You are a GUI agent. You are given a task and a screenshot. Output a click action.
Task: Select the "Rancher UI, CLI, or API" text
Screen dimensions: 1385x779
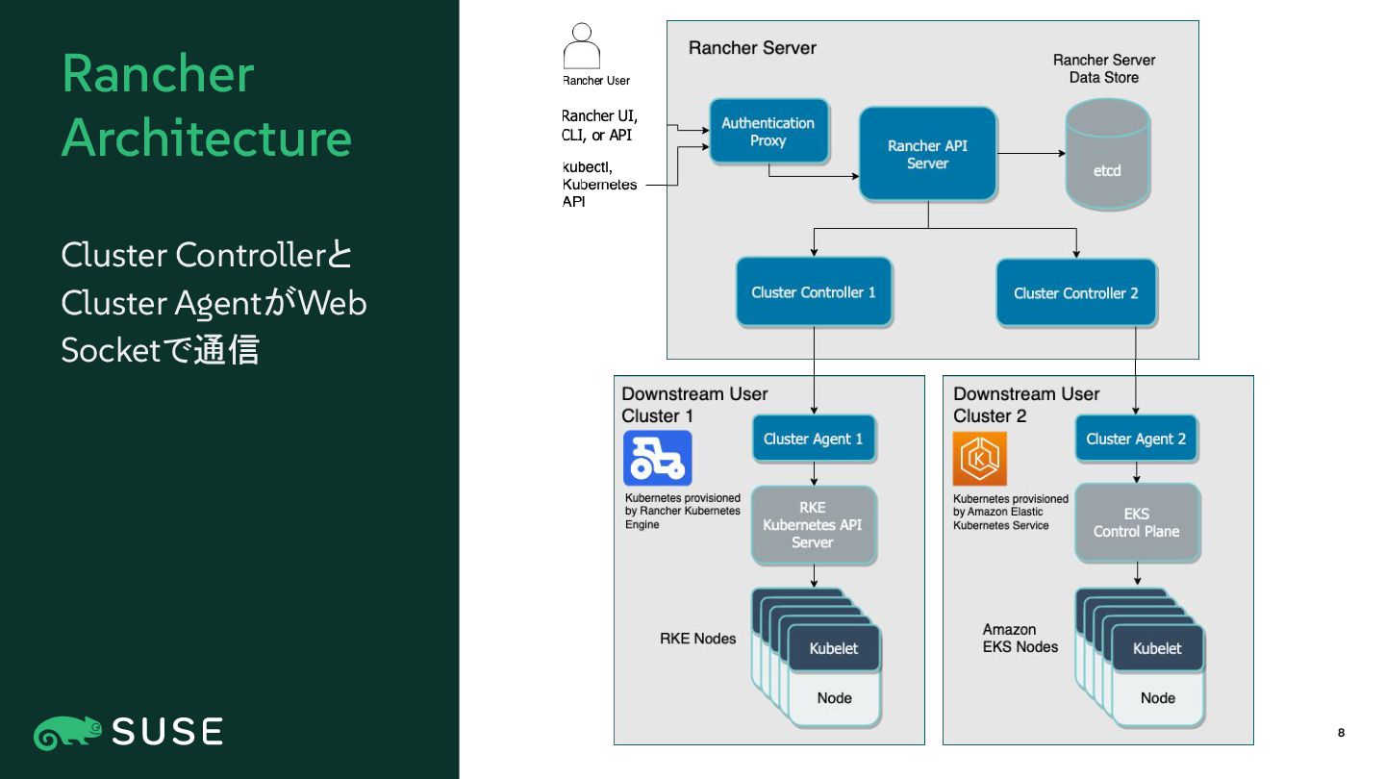pos(599,126)
